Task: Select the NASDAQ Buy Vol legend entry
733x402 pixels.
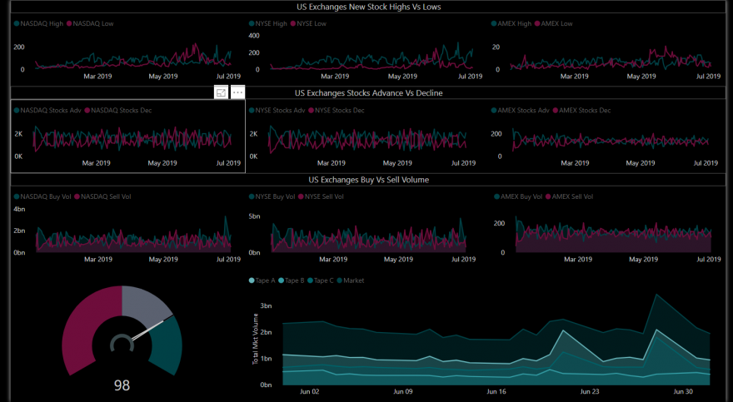Action: (x=42, y=196)
